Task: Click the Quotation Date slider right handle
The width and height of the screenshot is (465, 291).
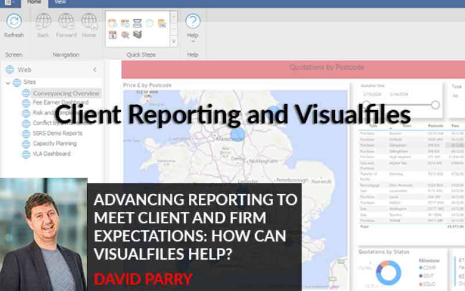Action: coord(435,105)
